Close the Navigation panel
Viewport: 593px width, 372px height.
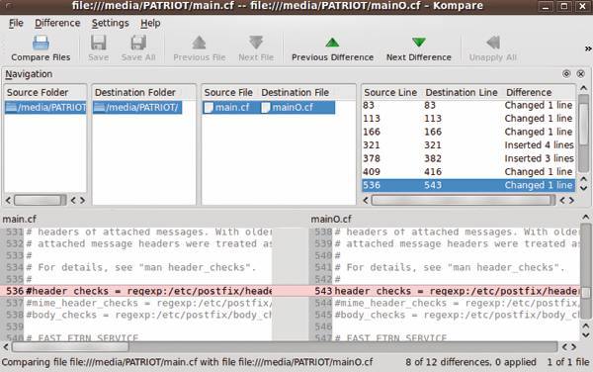coord(580,74)
